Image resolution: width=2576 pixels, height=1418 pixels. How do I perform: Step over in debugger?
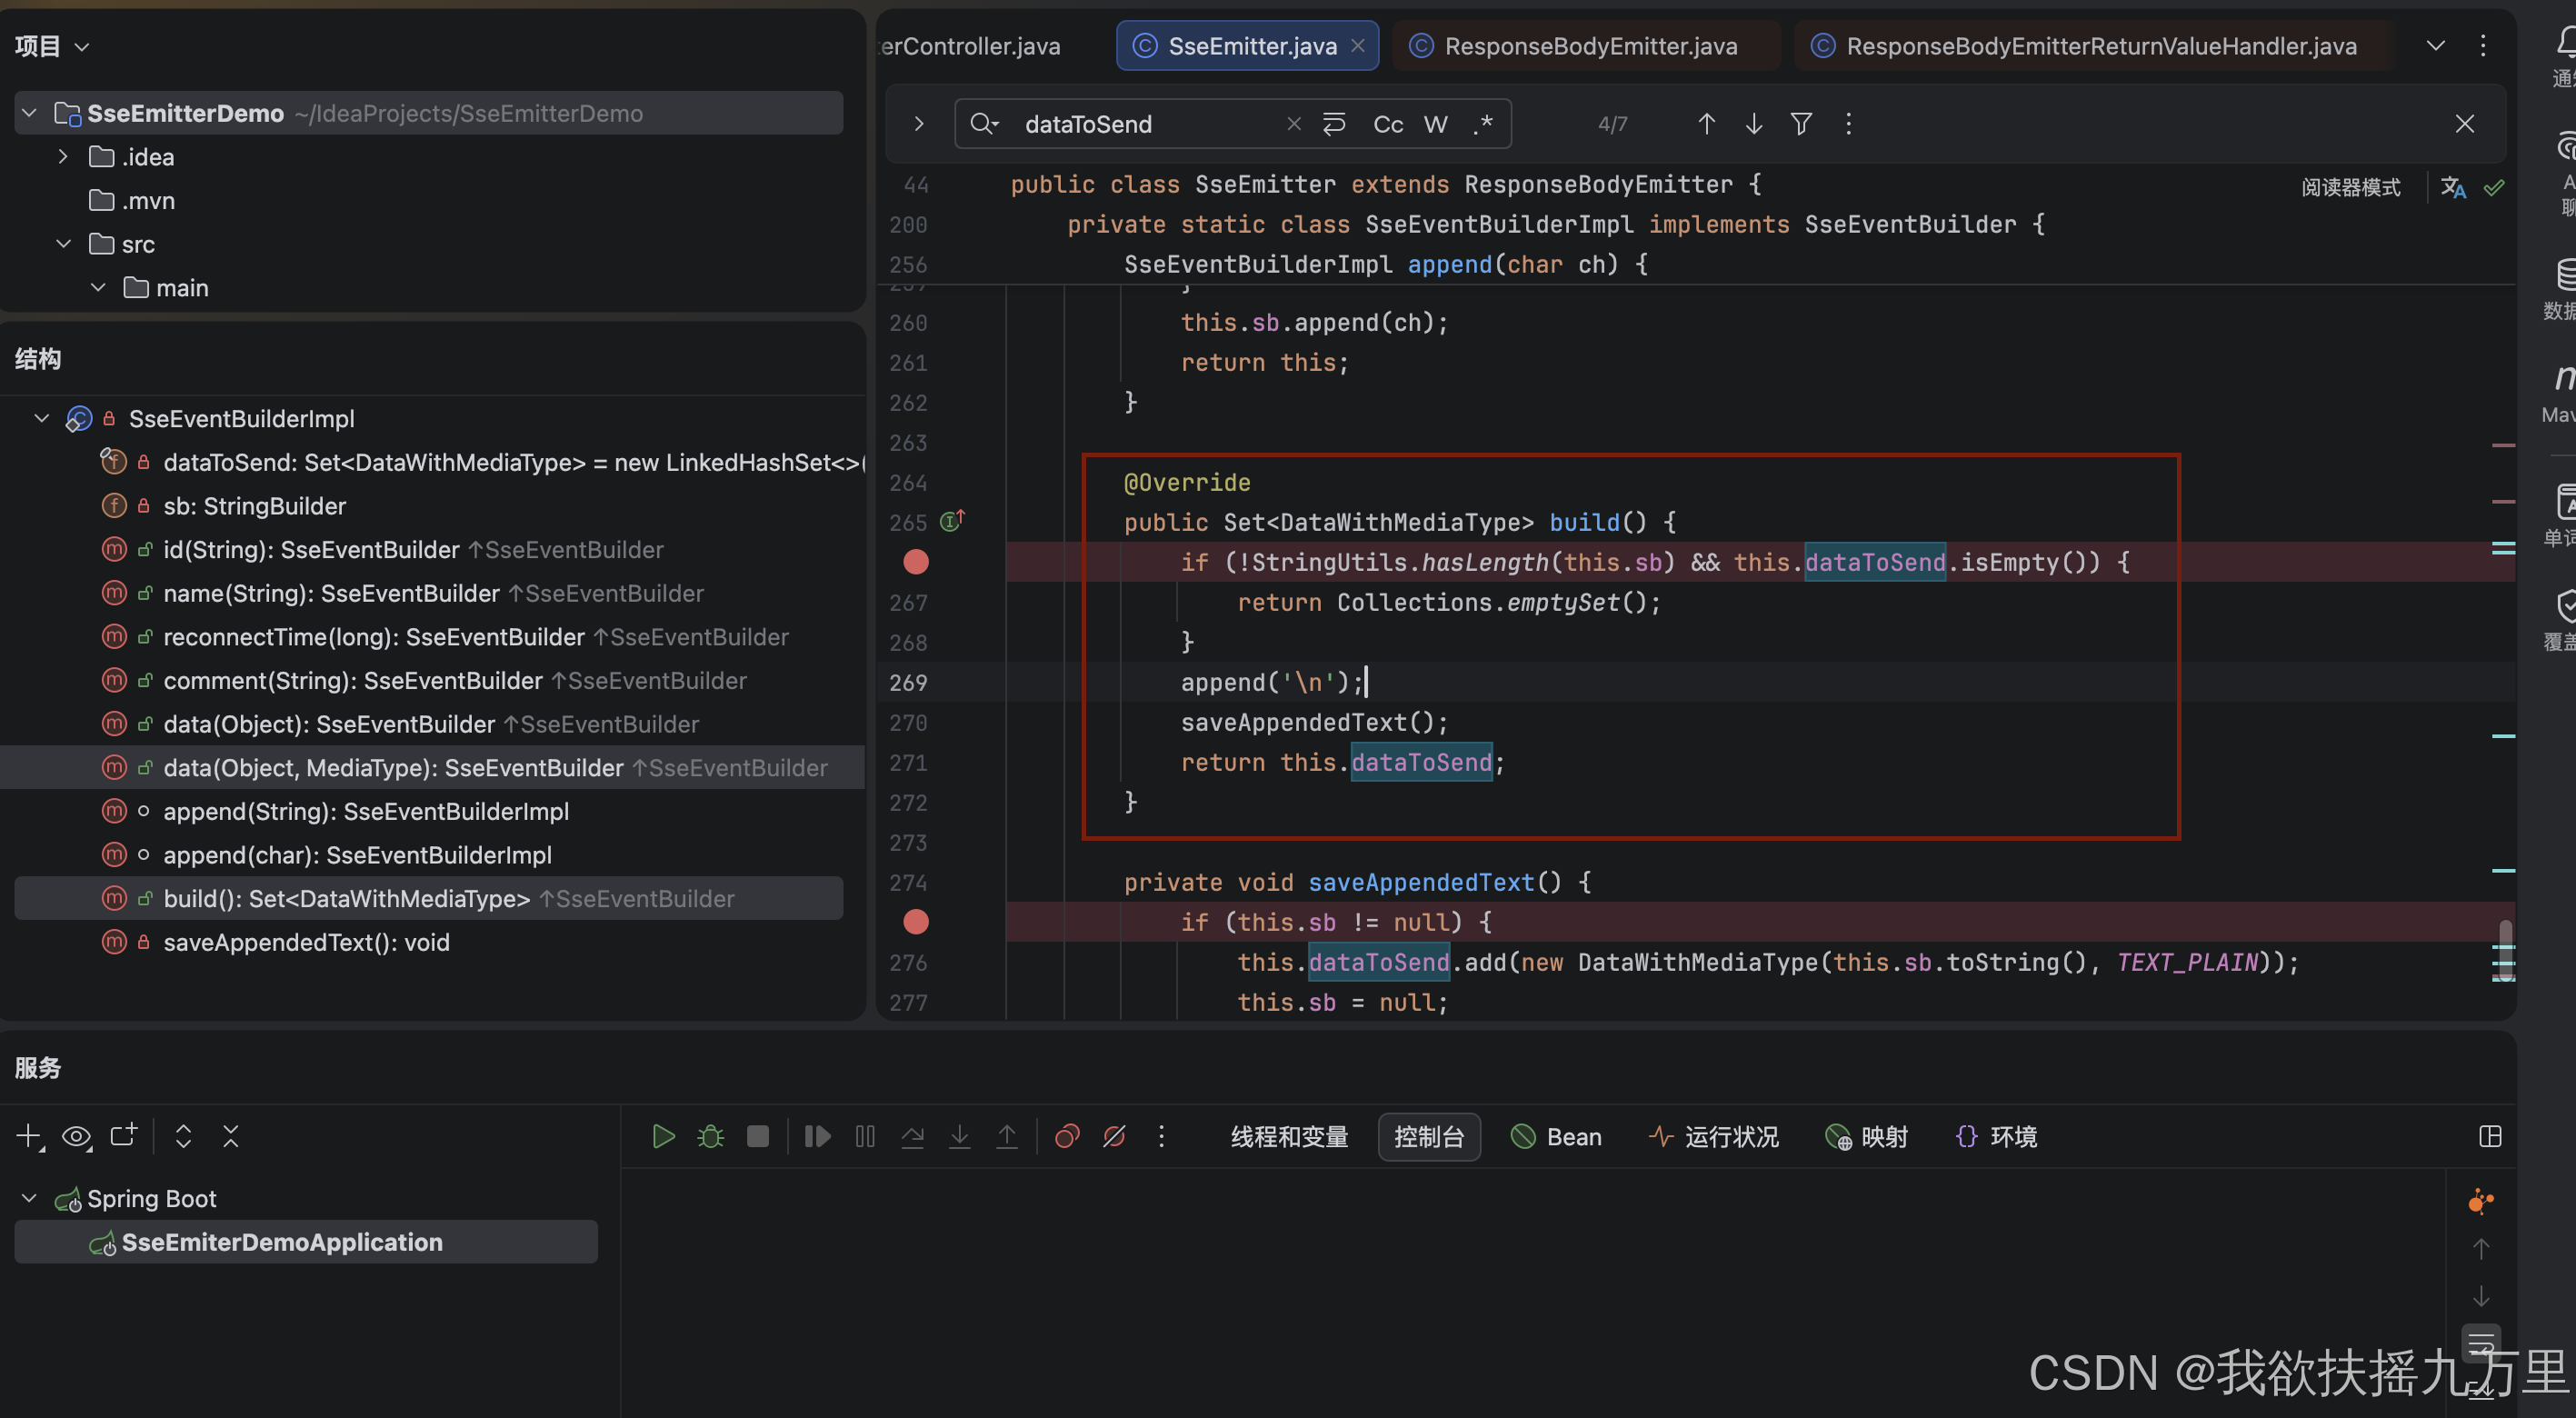tap(912, 1136)
